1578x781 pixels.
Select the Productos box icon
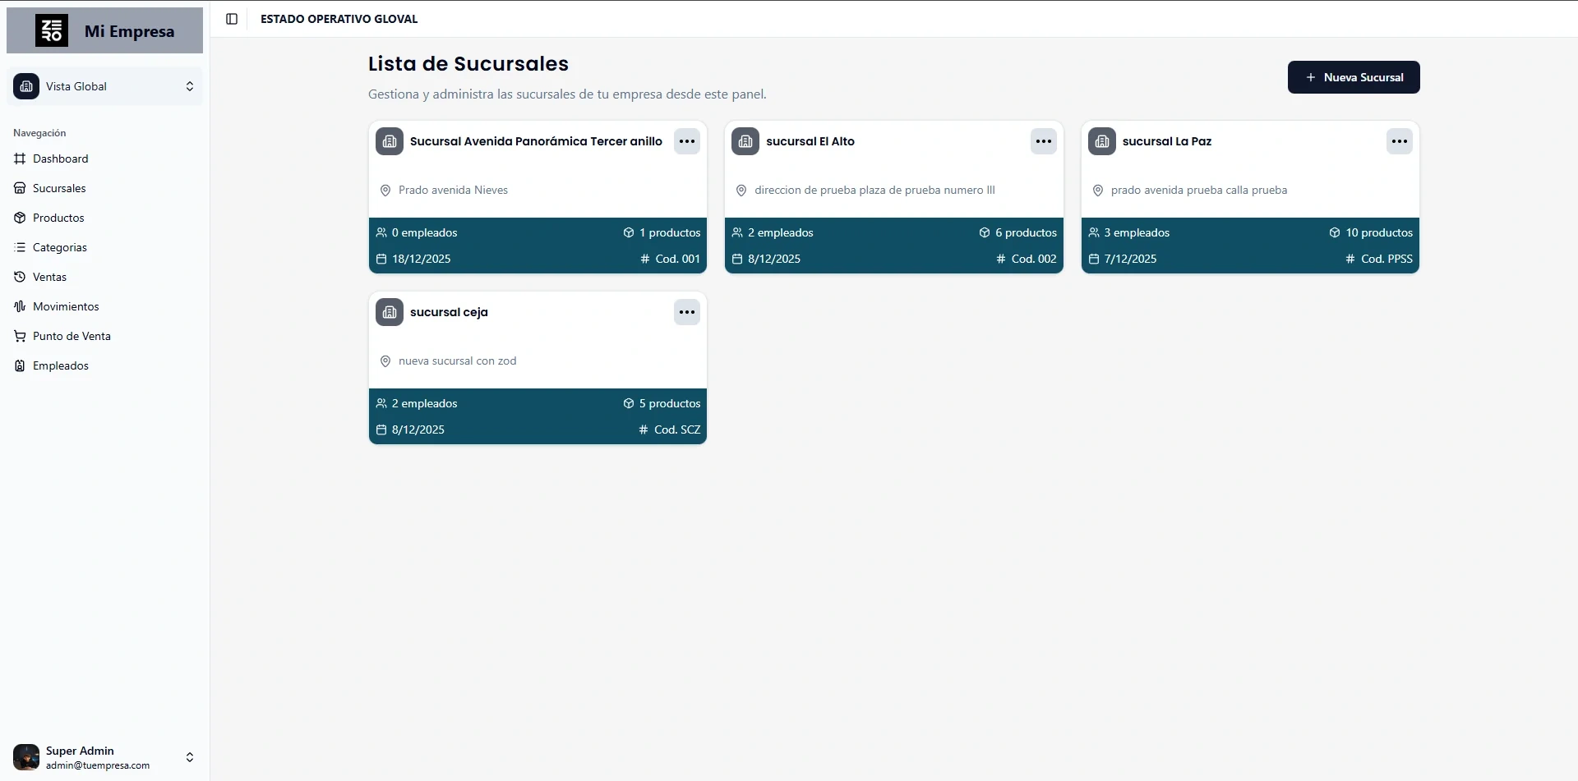click(x=20, y=218)
